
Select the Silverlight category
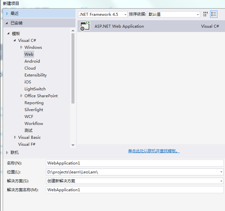click(34, 110)
